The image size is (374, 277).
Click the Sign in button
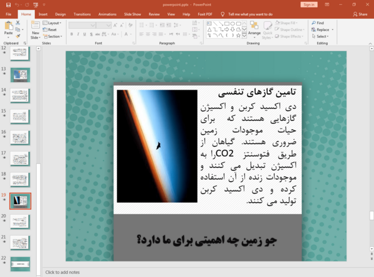tap(309, 5)
